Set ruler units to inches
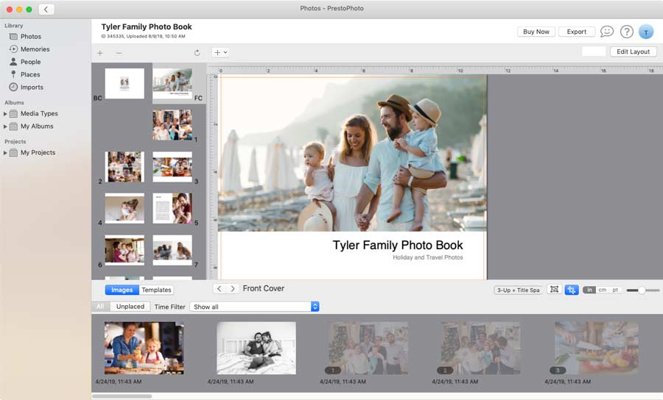This screenshot has width=663, height=400. [x=589, y=290]
